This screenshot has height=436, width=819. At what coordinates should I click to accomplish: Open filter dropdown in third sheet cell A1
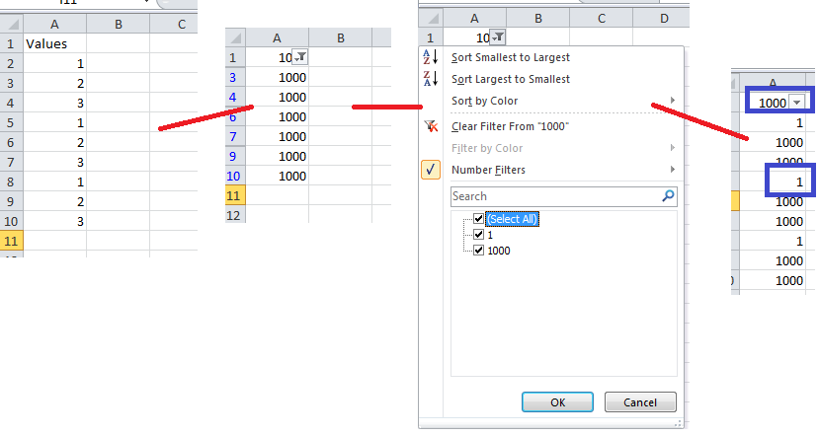[498, 37]
